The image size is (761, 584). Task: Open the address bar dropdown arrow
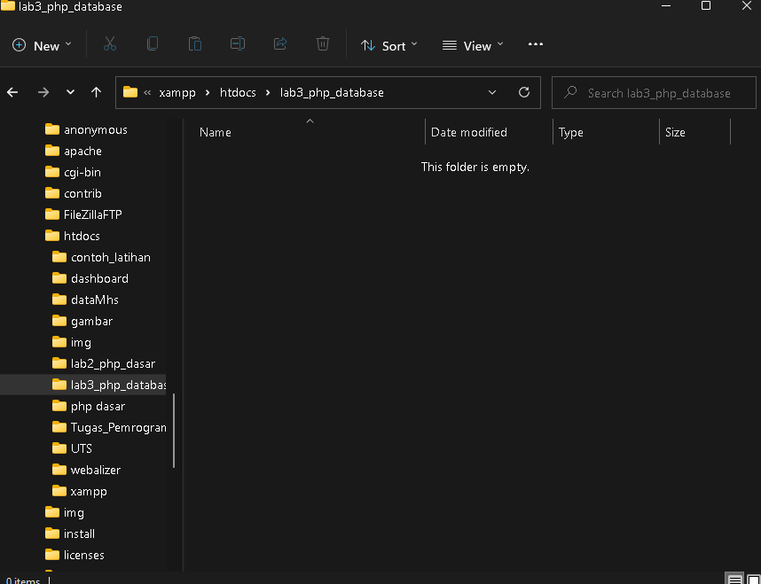click(x=492, y=92)
